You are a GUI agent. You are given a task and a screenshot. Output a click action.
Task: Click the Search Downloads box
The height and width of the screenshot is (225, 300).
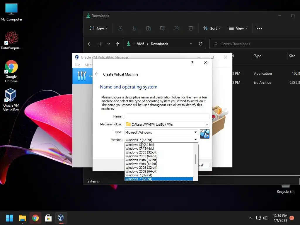255,44
